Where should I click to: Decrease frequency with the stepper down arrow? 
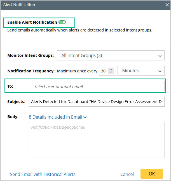coord(111,72)
